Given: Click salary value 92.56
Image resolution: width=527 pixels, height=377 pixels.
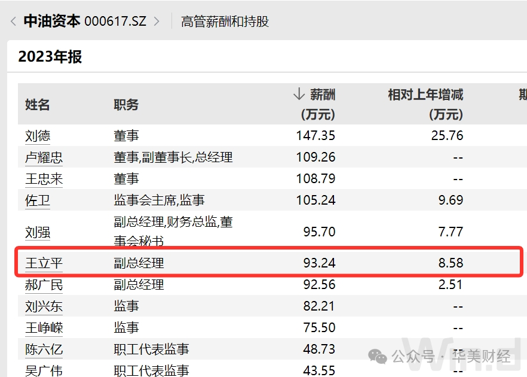Looking at the screenshot, I should tap(319, 285).
